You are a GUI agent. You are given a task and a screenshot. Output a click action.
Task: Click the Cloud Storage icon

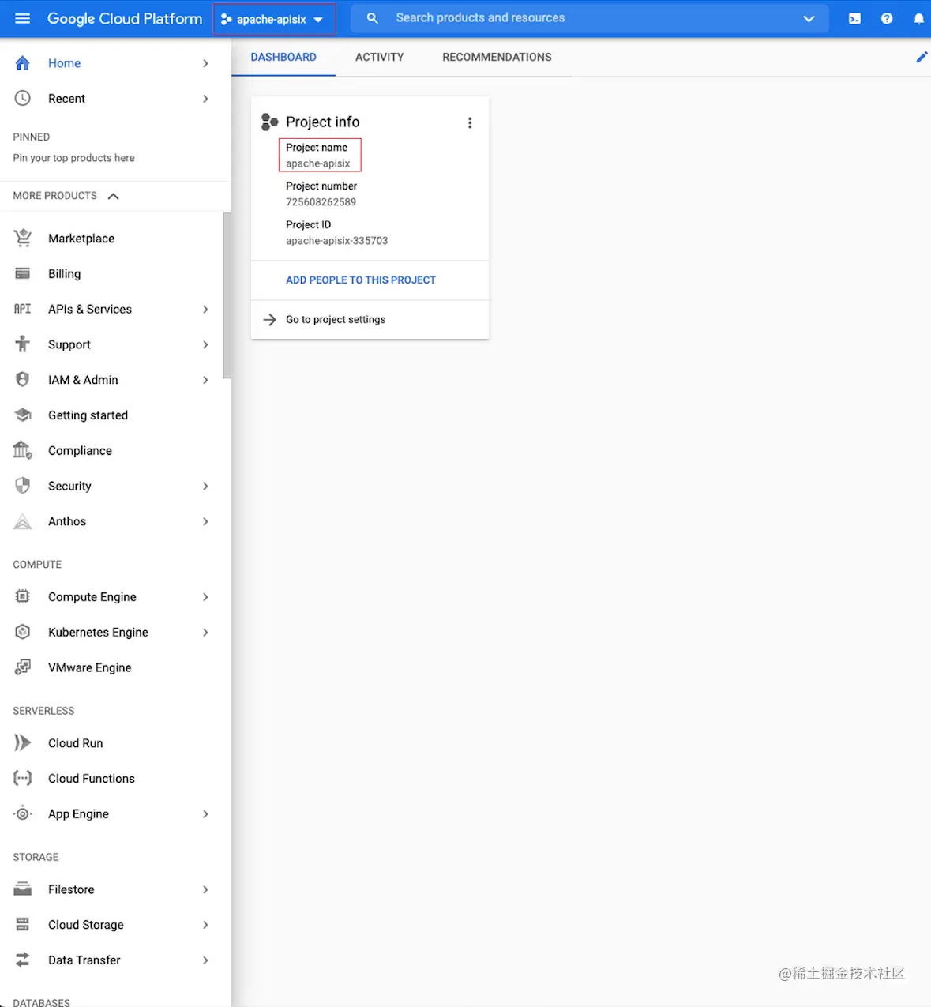click(x=23, y=924)
